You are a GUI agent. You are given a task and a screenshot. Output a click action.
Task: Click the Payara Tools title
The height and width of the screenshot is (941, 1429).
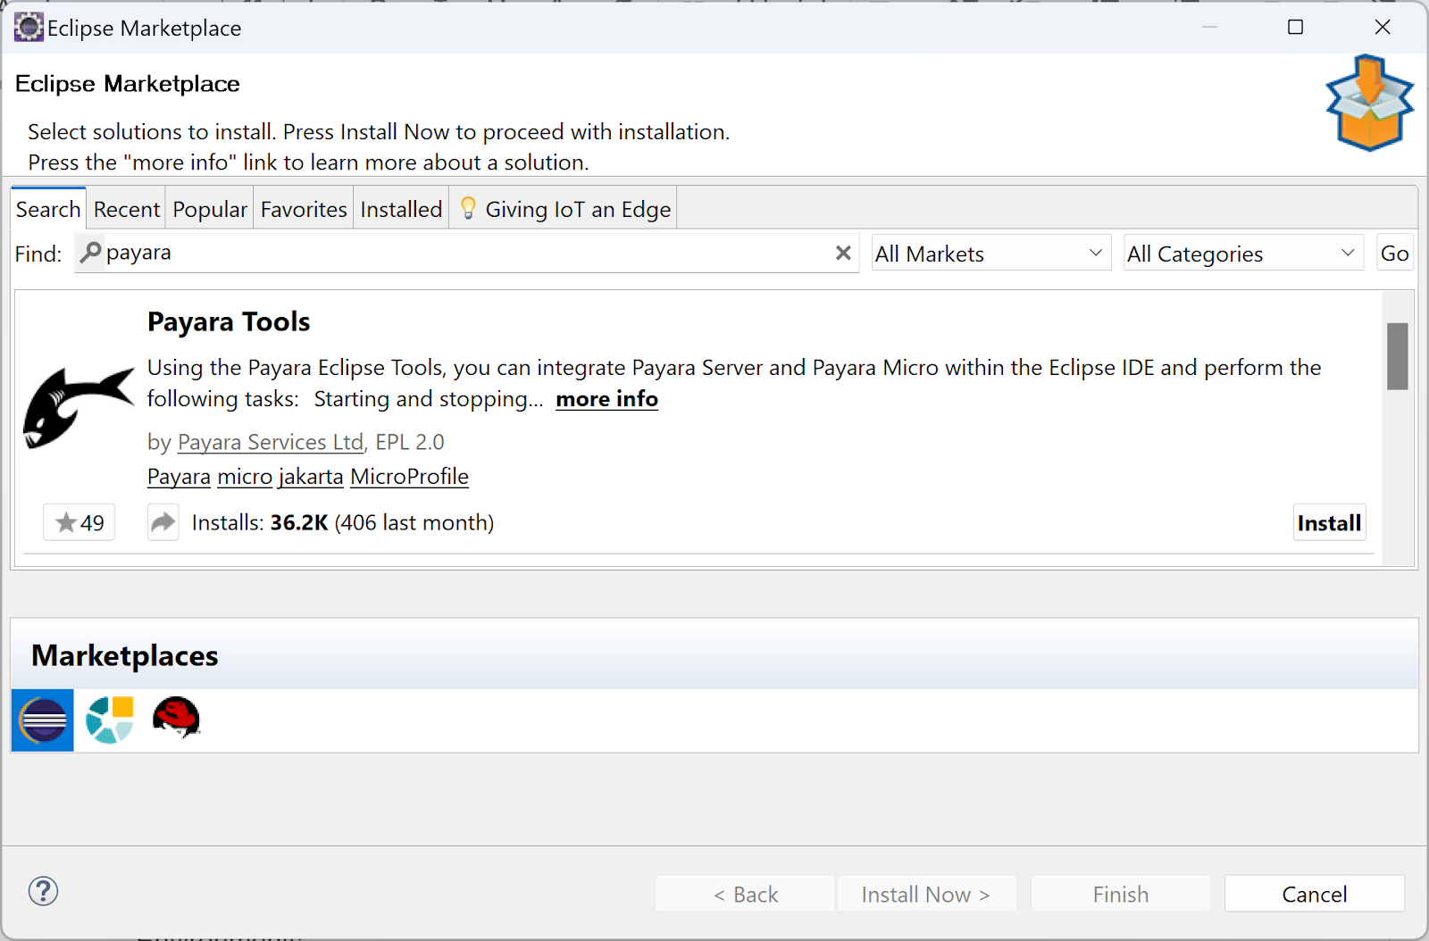pyautogui.click(x=229, y=321)
